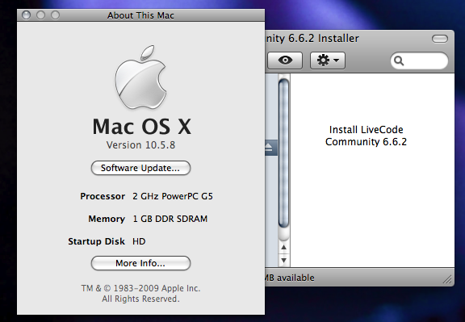465x322 pixels.
Task: Click the scroll down arrow
Action: pyautogui.click(x=284, y=261)
